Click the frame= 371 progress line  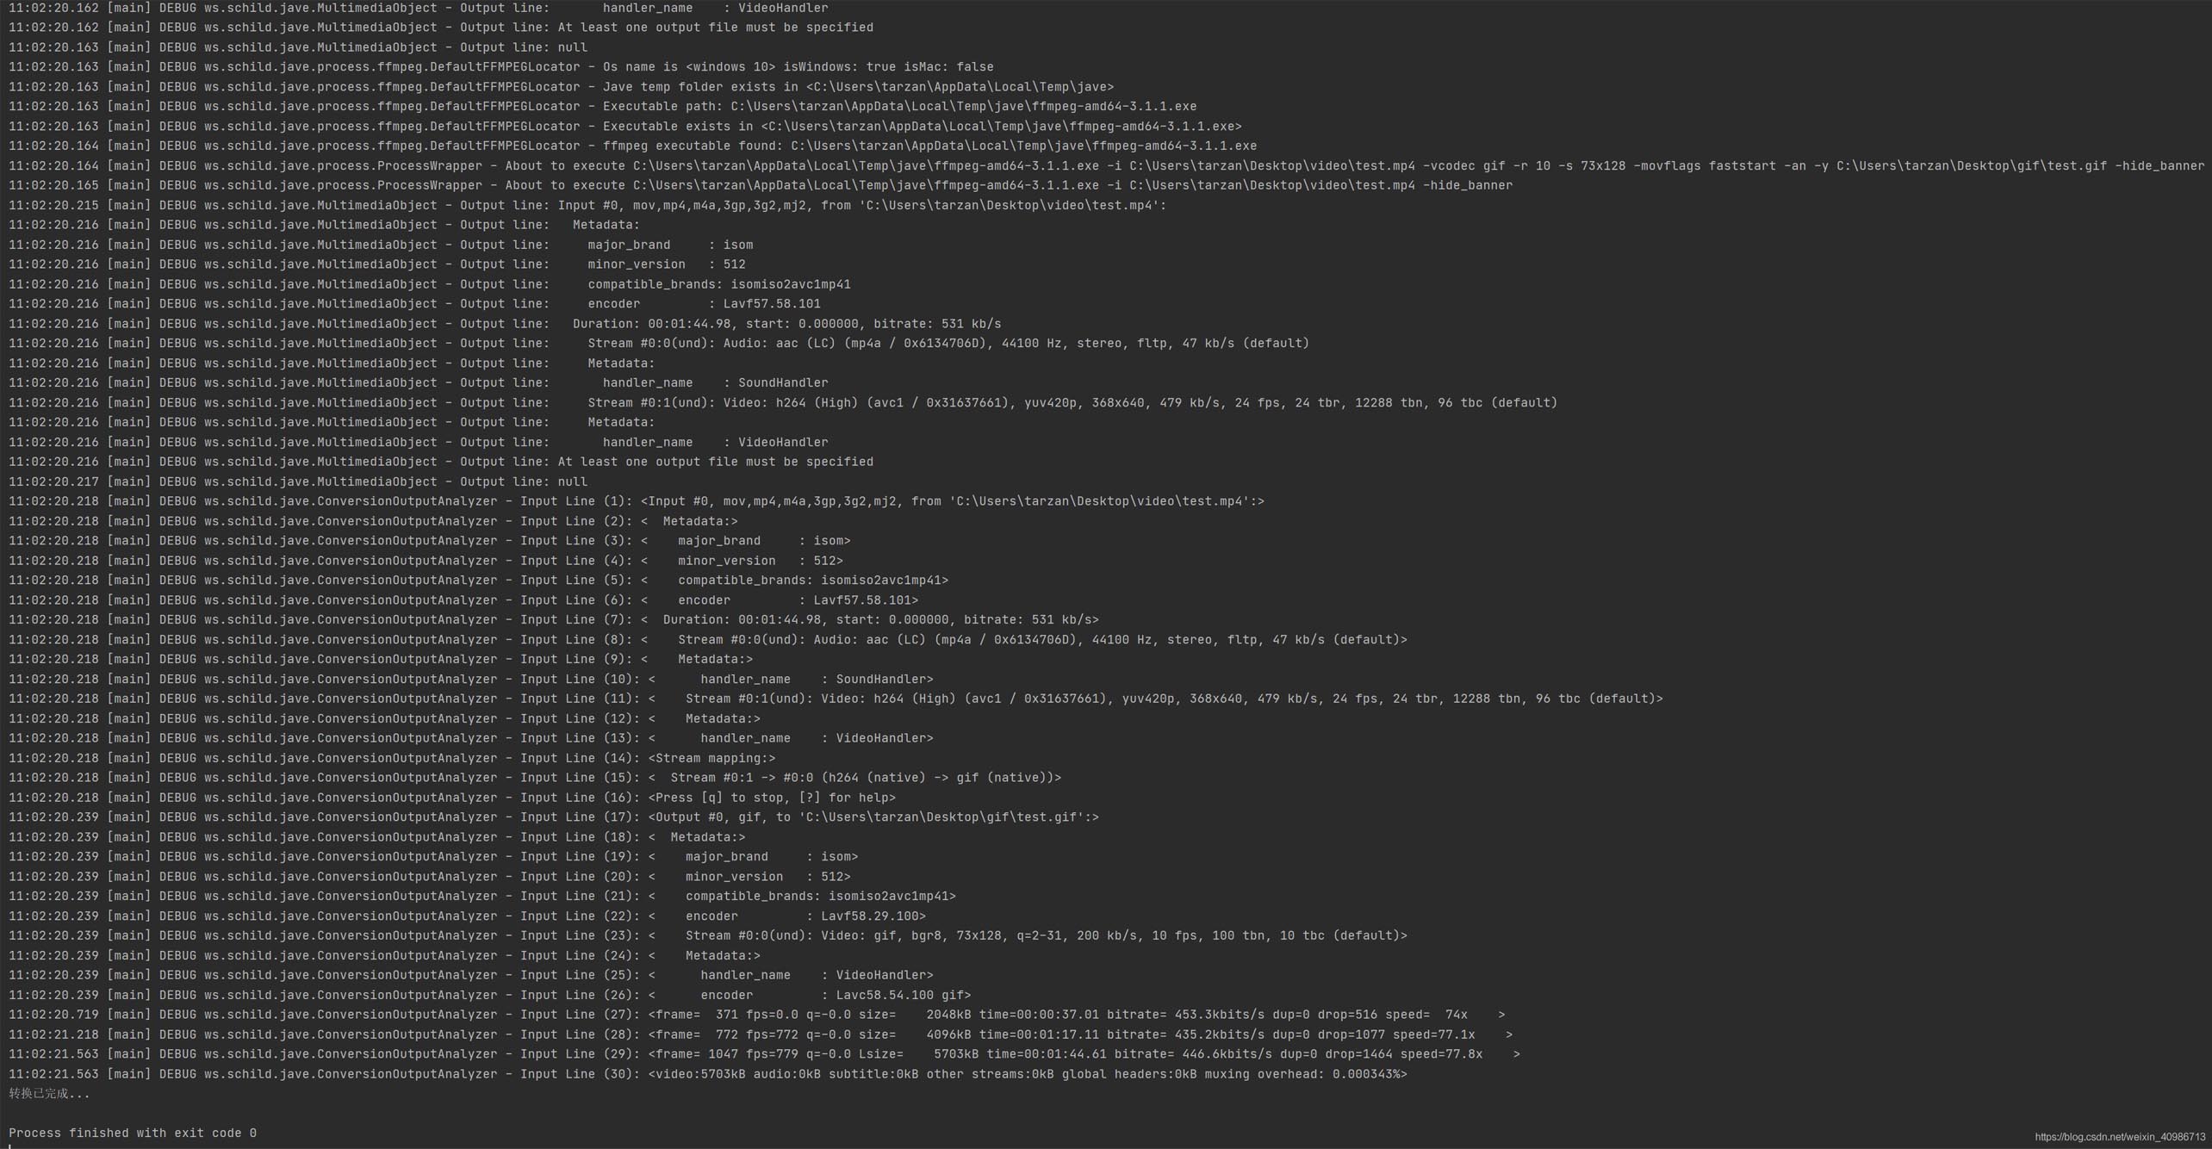point(1075,1015)
